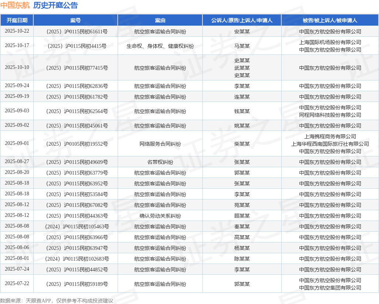Click the date 2025-09-03
Viewport: 379px width, 304px height.
point(17,110)
